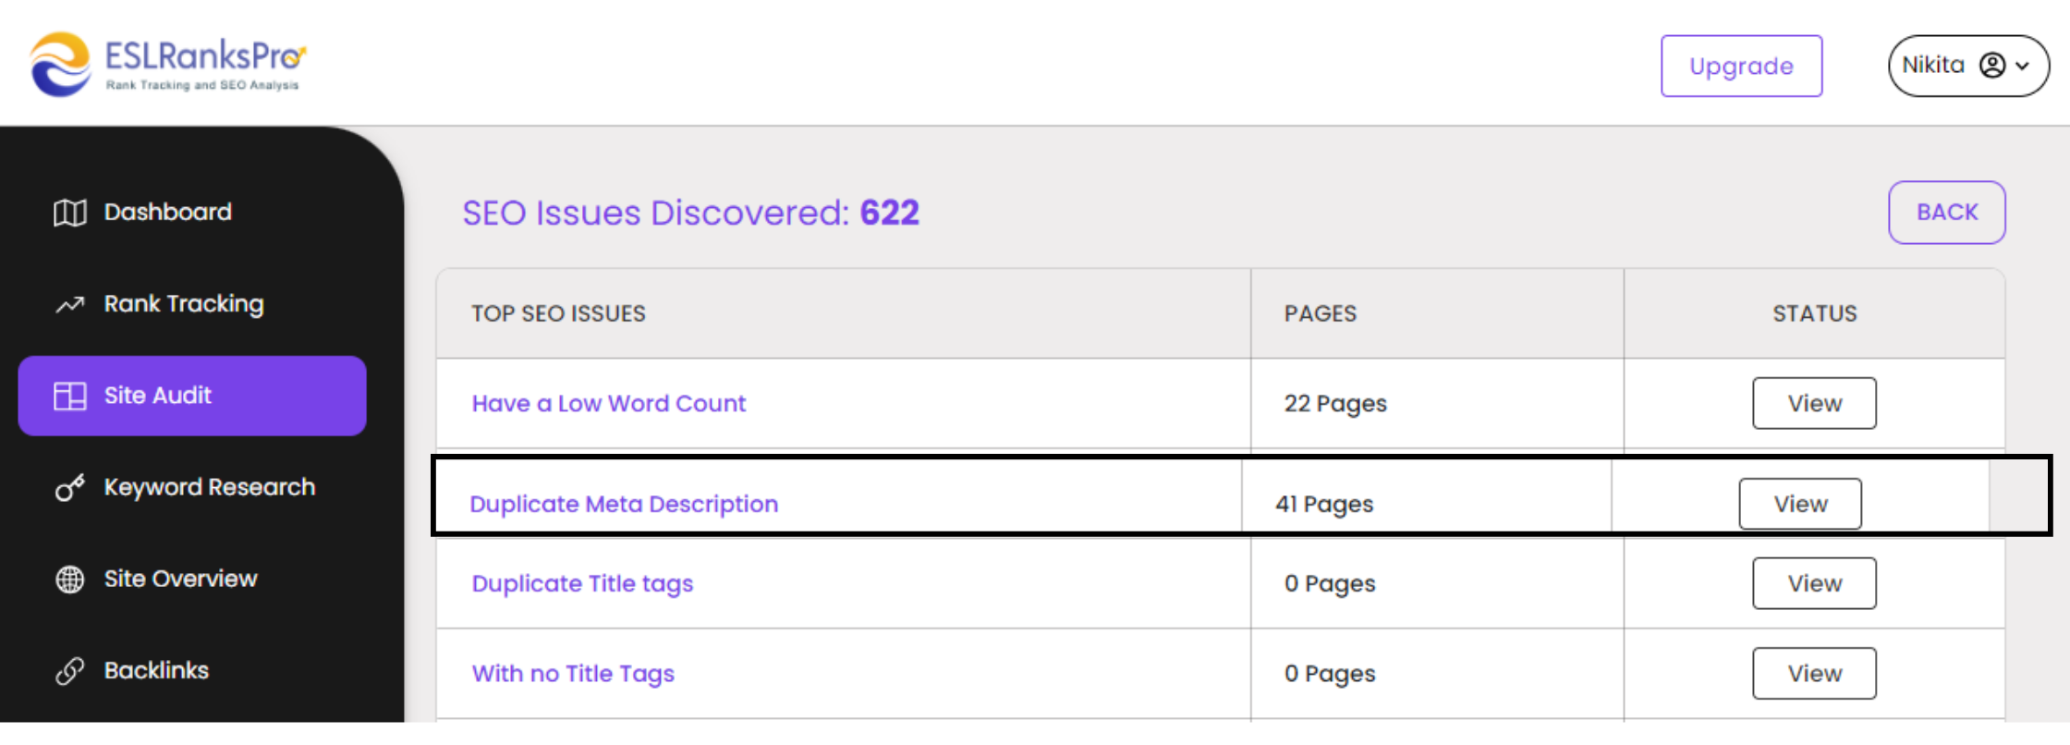The width and height of the screenshot is (2070, 745).
Task: Open Duplicate Meta Description link
Action: pyautogui.click(x=624, y=505)
